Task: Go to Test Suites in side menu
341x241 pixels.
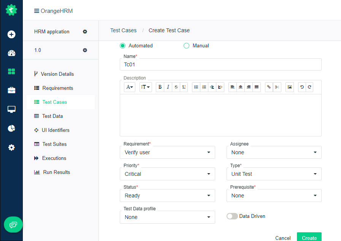Action: 54,144
